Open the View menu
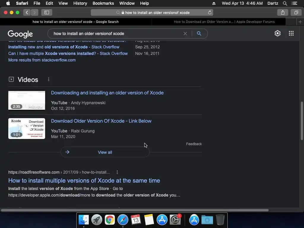 (x=63, y=3)
